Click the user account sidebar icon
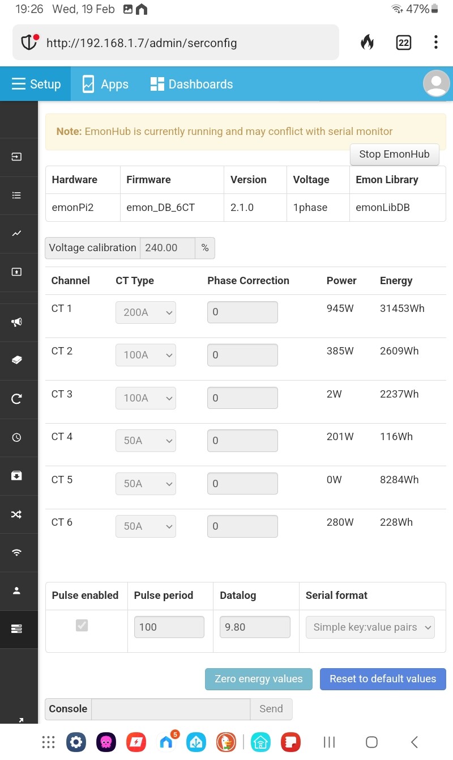Screen dimensions: 453x760 click(17, 590)
